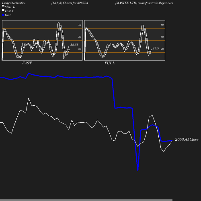This screenshot has width=201, height=201.
Task: Click the 'Daily Stochastics' title text
Action: point(14,3)
